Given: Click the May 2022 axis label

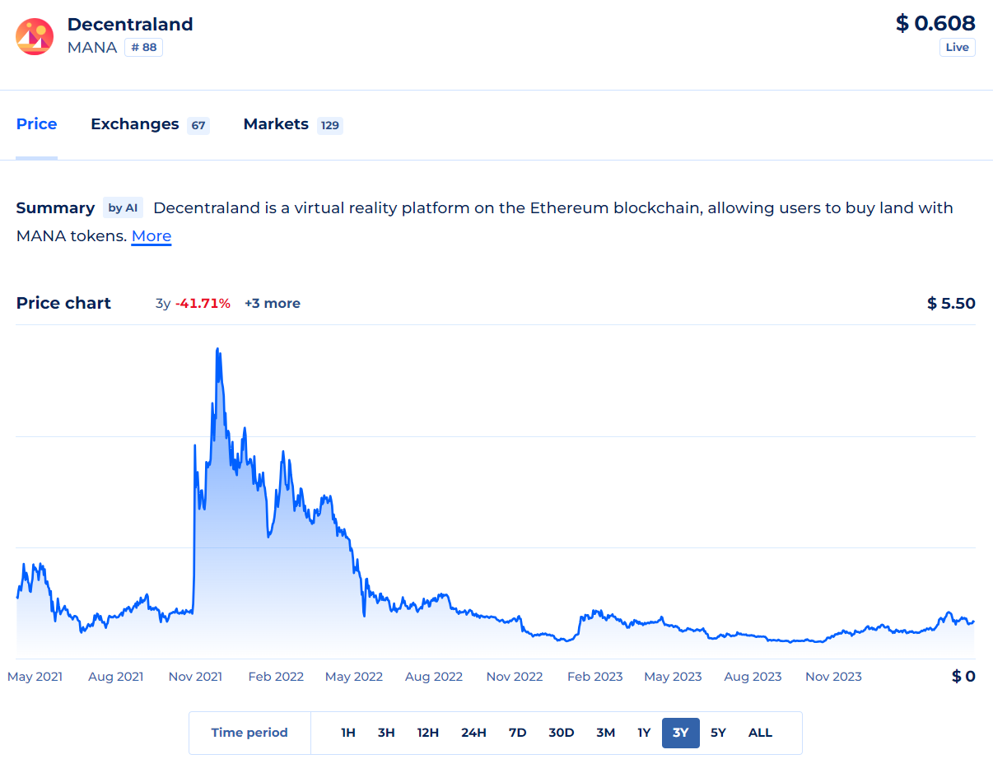Looking at the screenshot, I should click(354, 677).
